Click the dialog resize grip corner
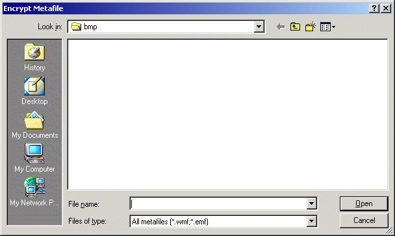 [389, 230]
